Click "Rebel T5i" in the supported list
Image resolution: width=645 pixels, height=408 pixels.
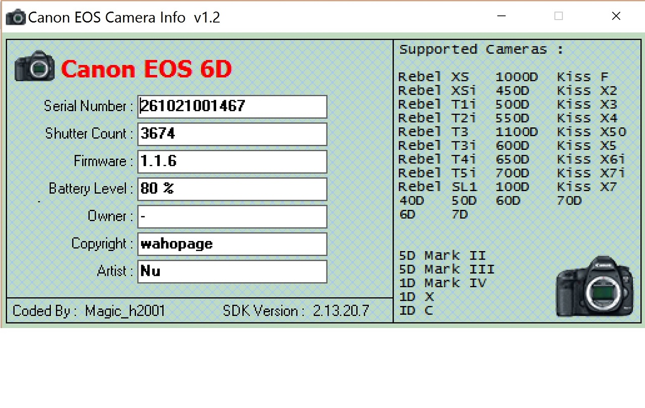point(437,173)
